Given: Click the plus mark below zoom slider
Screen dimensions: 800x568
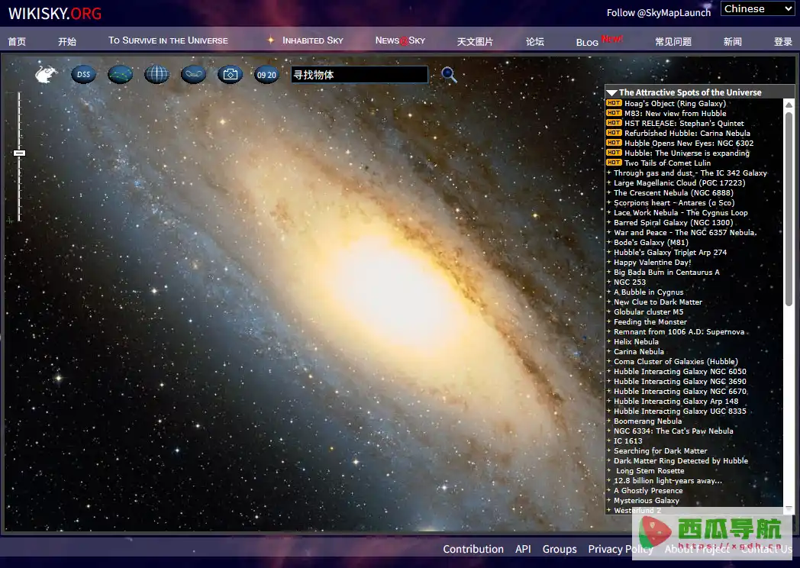Looking at the screenshot, I should coord(10,221).
